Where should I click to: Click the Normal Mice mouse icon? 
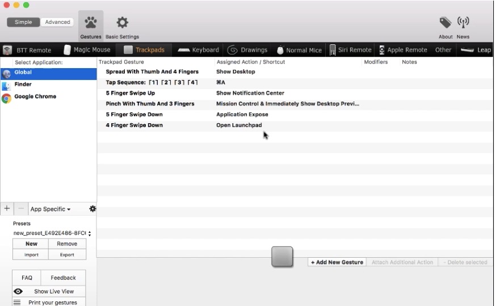click(280, 50)
